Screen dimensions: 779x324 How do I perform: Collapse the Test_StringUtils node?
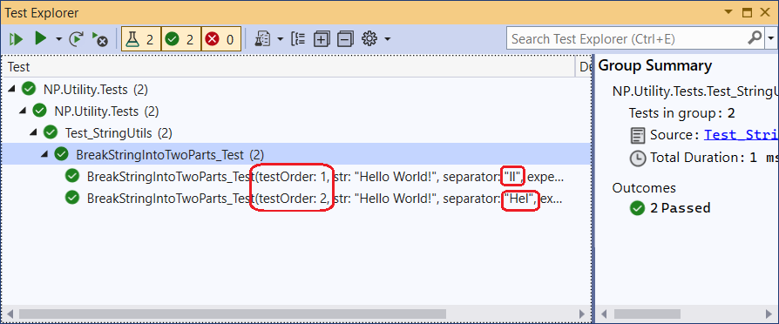pos(34,132)
